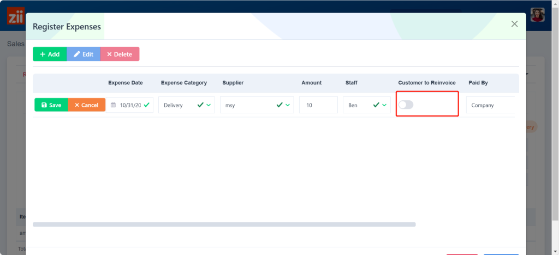The width and height of the screenshot is (559, 255).
Task: Cancel editing the expense row
Action: point(86,105)
